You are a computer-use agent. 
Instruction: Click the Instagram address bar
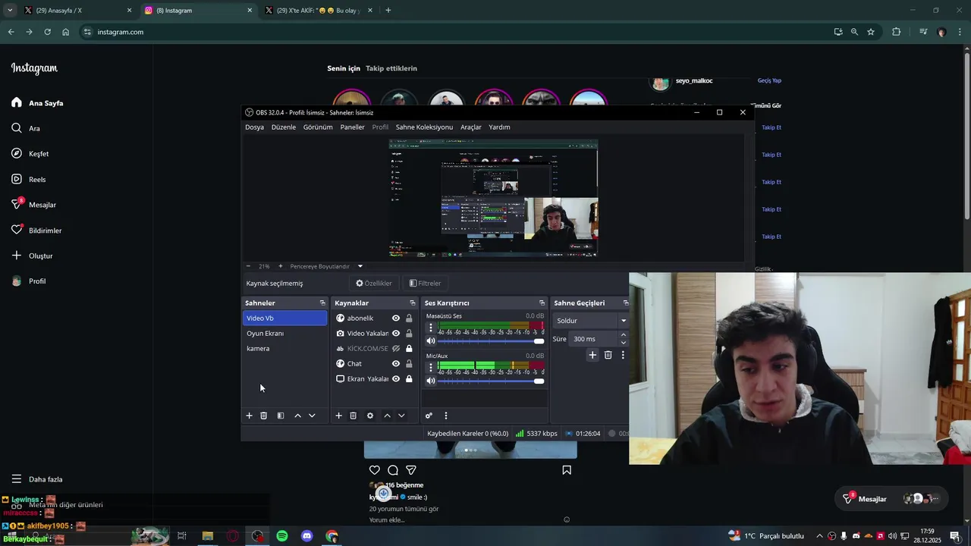pos(455,32)
